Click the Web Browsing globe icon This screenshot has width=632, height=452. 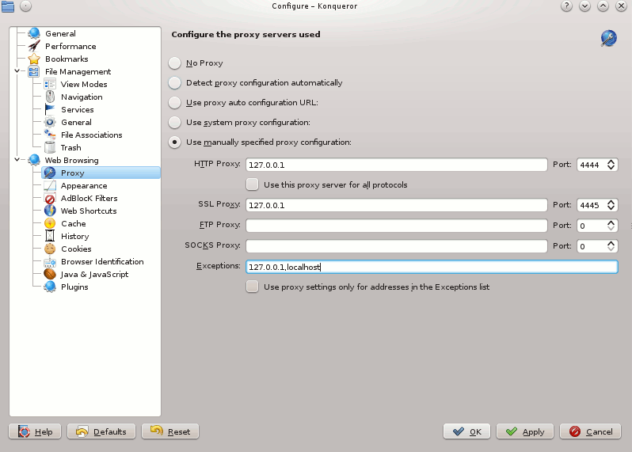34,160
